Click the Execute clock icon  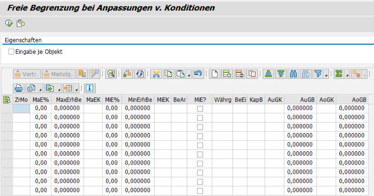point(9,23)
